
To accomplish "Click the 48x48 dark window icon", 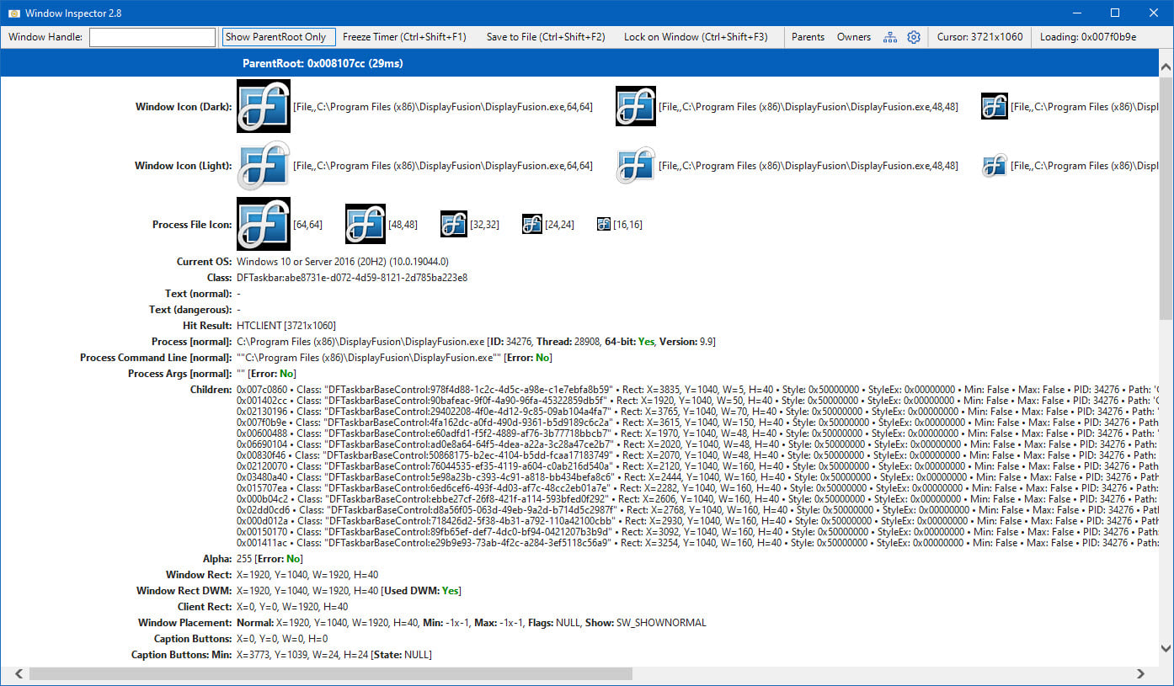I will pyautogui.click(x=636, y=106).
